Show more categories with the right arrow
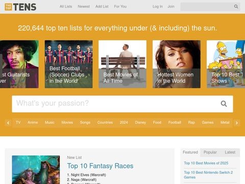Image resolution: width=245 pixels, height=184 pixels. coord(237,123)
